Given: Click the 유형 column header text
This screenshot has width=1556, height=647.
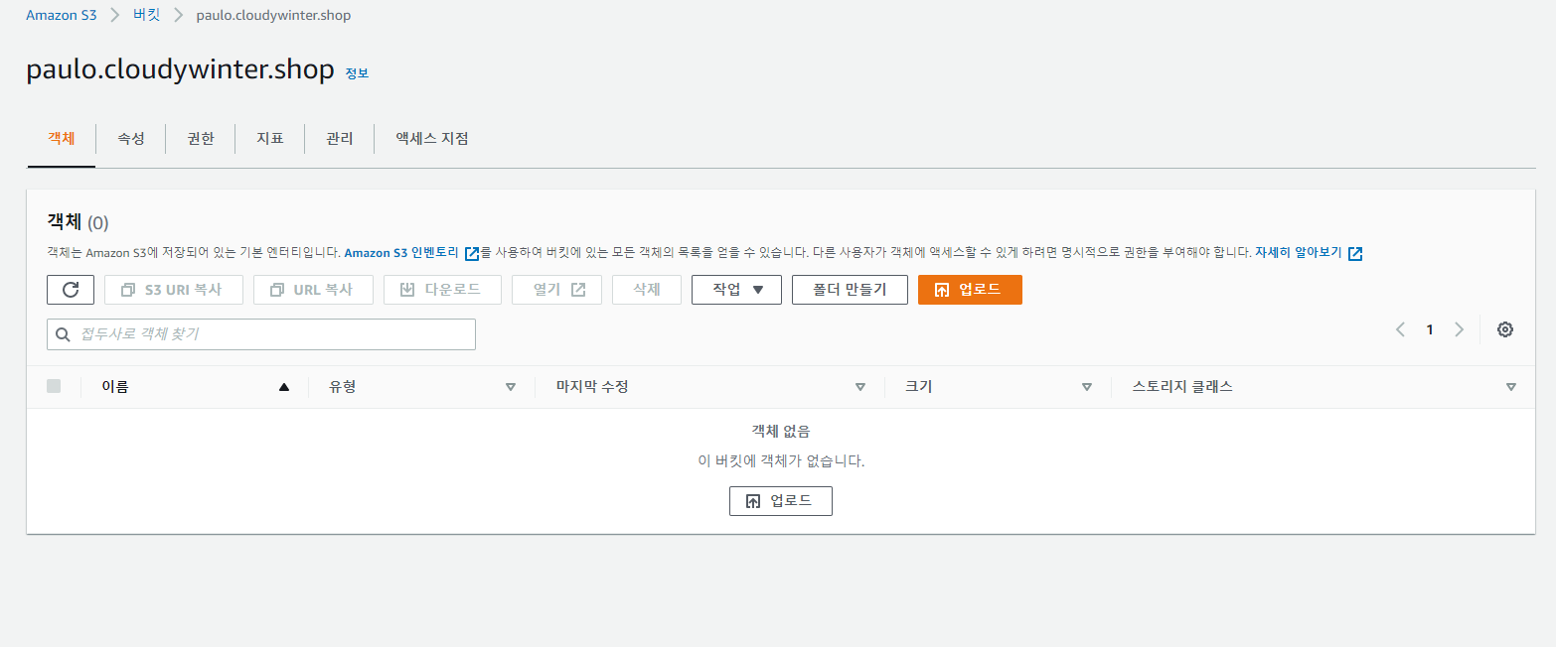Looking at the screenshot, I should coord(343,387).
